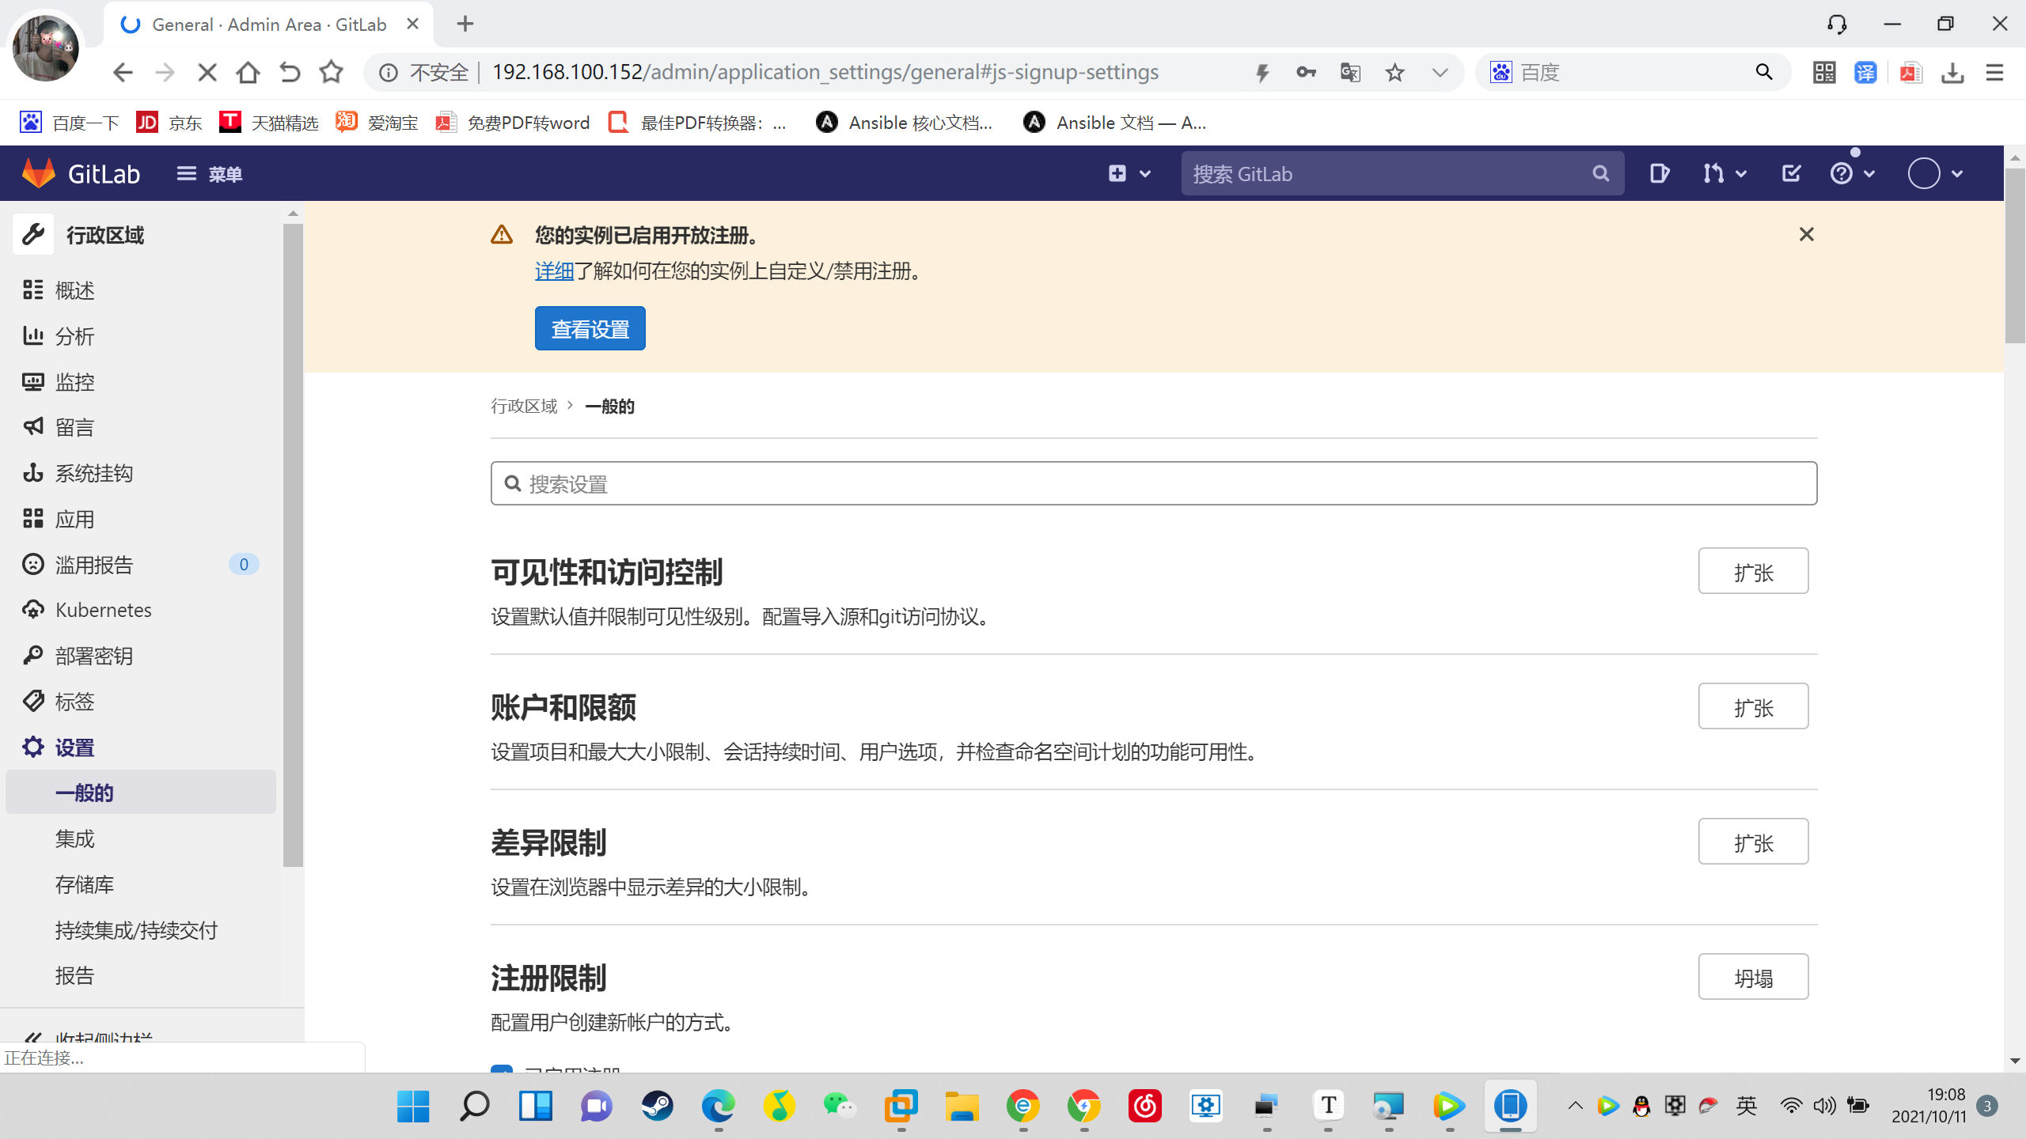Click the browser restore/undo arrow icon
Viewport: 2026px width, 1139px height.
290,73
